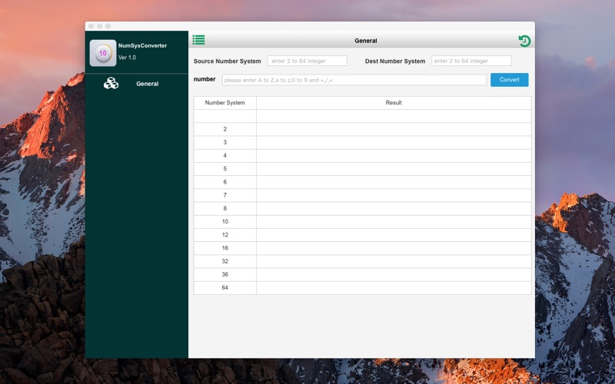Select the row for number system 7
Image resolution: width=615 pixels, height=384 pixels.
pos(362,195)
